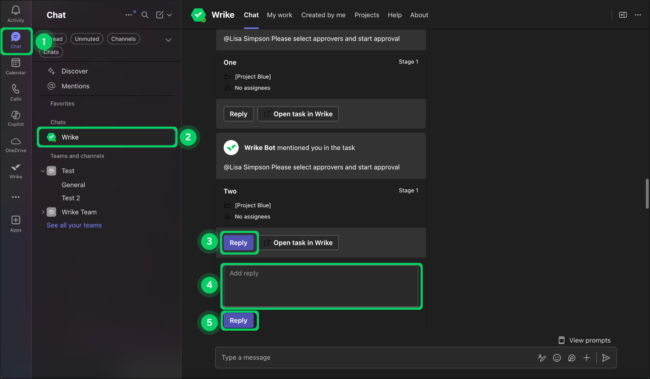Open the emoji picker in message box

tap(557, 357)
